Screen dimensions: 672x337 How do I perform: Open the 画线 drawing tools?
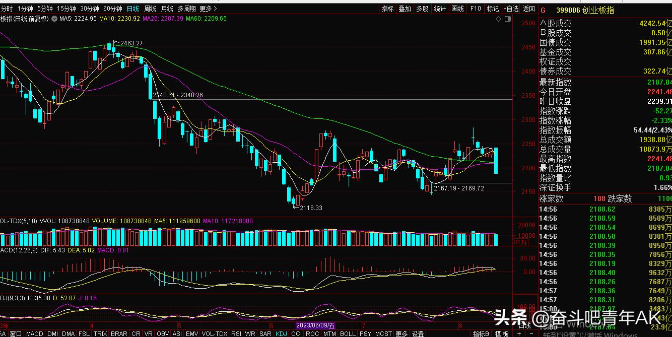(457, 9)
